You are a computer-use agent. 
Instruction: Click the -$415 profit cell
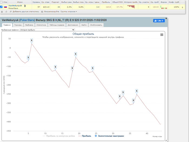coord(108,7)
